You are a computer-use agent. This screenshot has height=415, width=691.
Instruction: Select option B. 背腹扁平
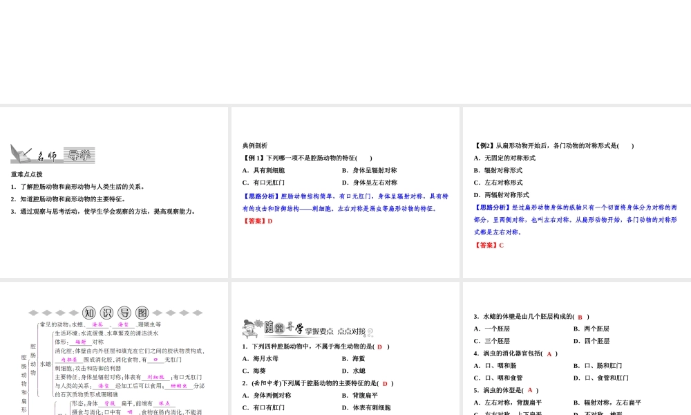pos(359,396)
